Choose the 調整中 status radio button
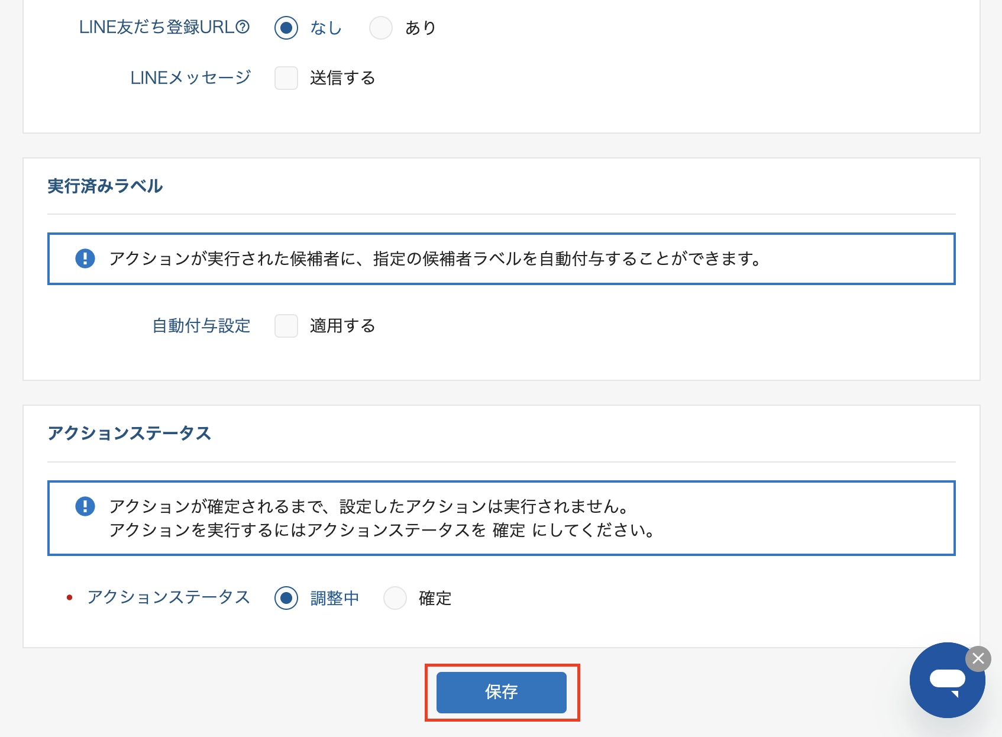1002x737 pixels. [286, 598]
